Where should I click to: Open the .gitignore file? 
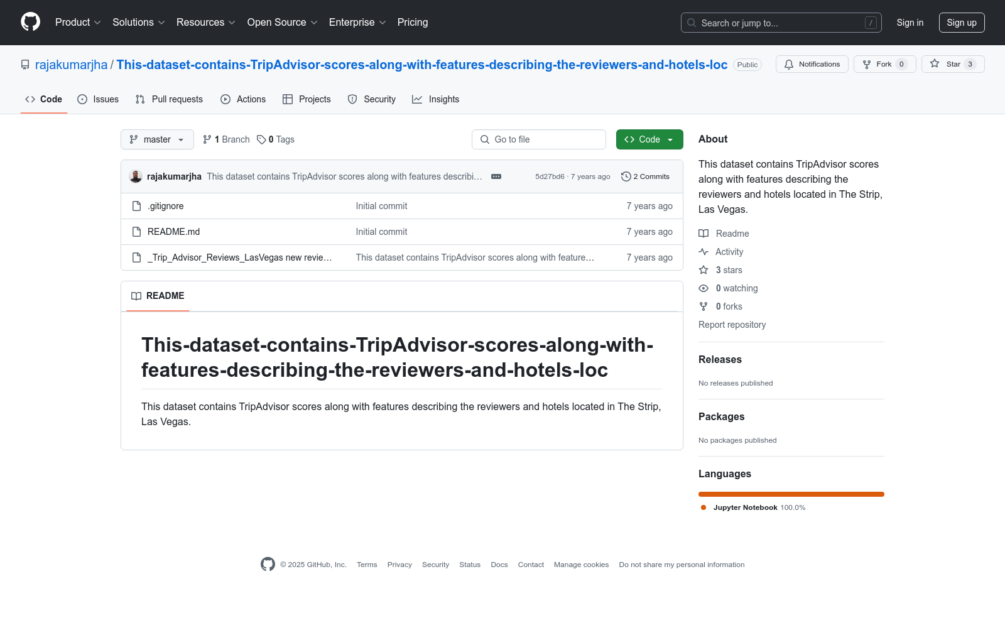(166, 206)
